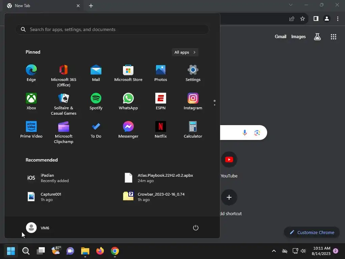This screenshot has height=259, width=345.
Task: Launch the Xbox app
Action: point(31,101)
